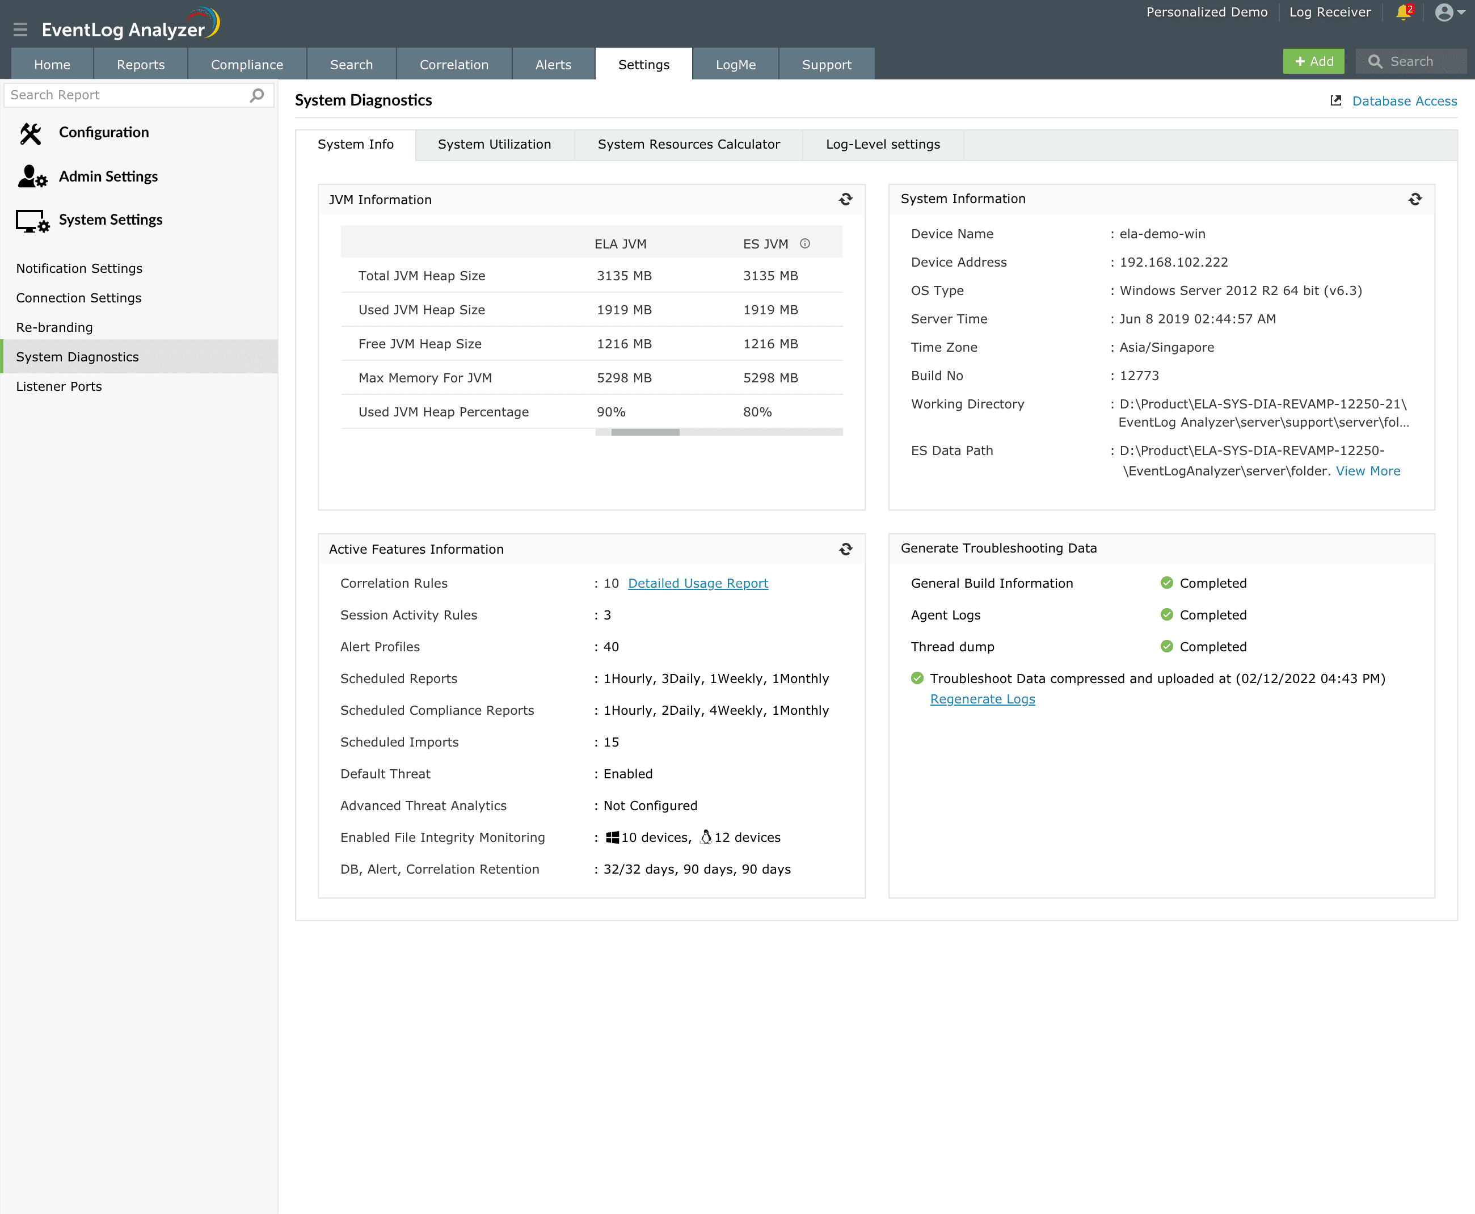This screenshot has height=1214, width=1475.
Task: Expand the Configuration sidebar section
Action: tap(103, 132)
